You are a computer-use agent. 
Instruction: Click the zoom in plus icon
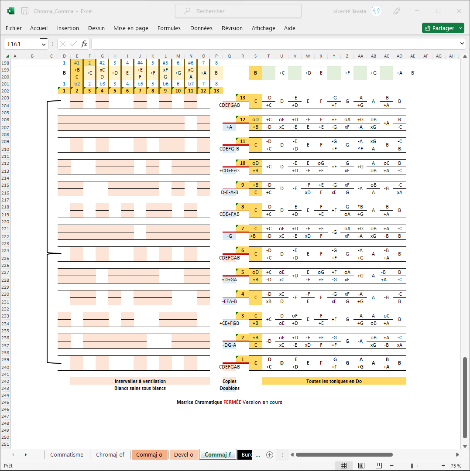[x=443, y=466]
